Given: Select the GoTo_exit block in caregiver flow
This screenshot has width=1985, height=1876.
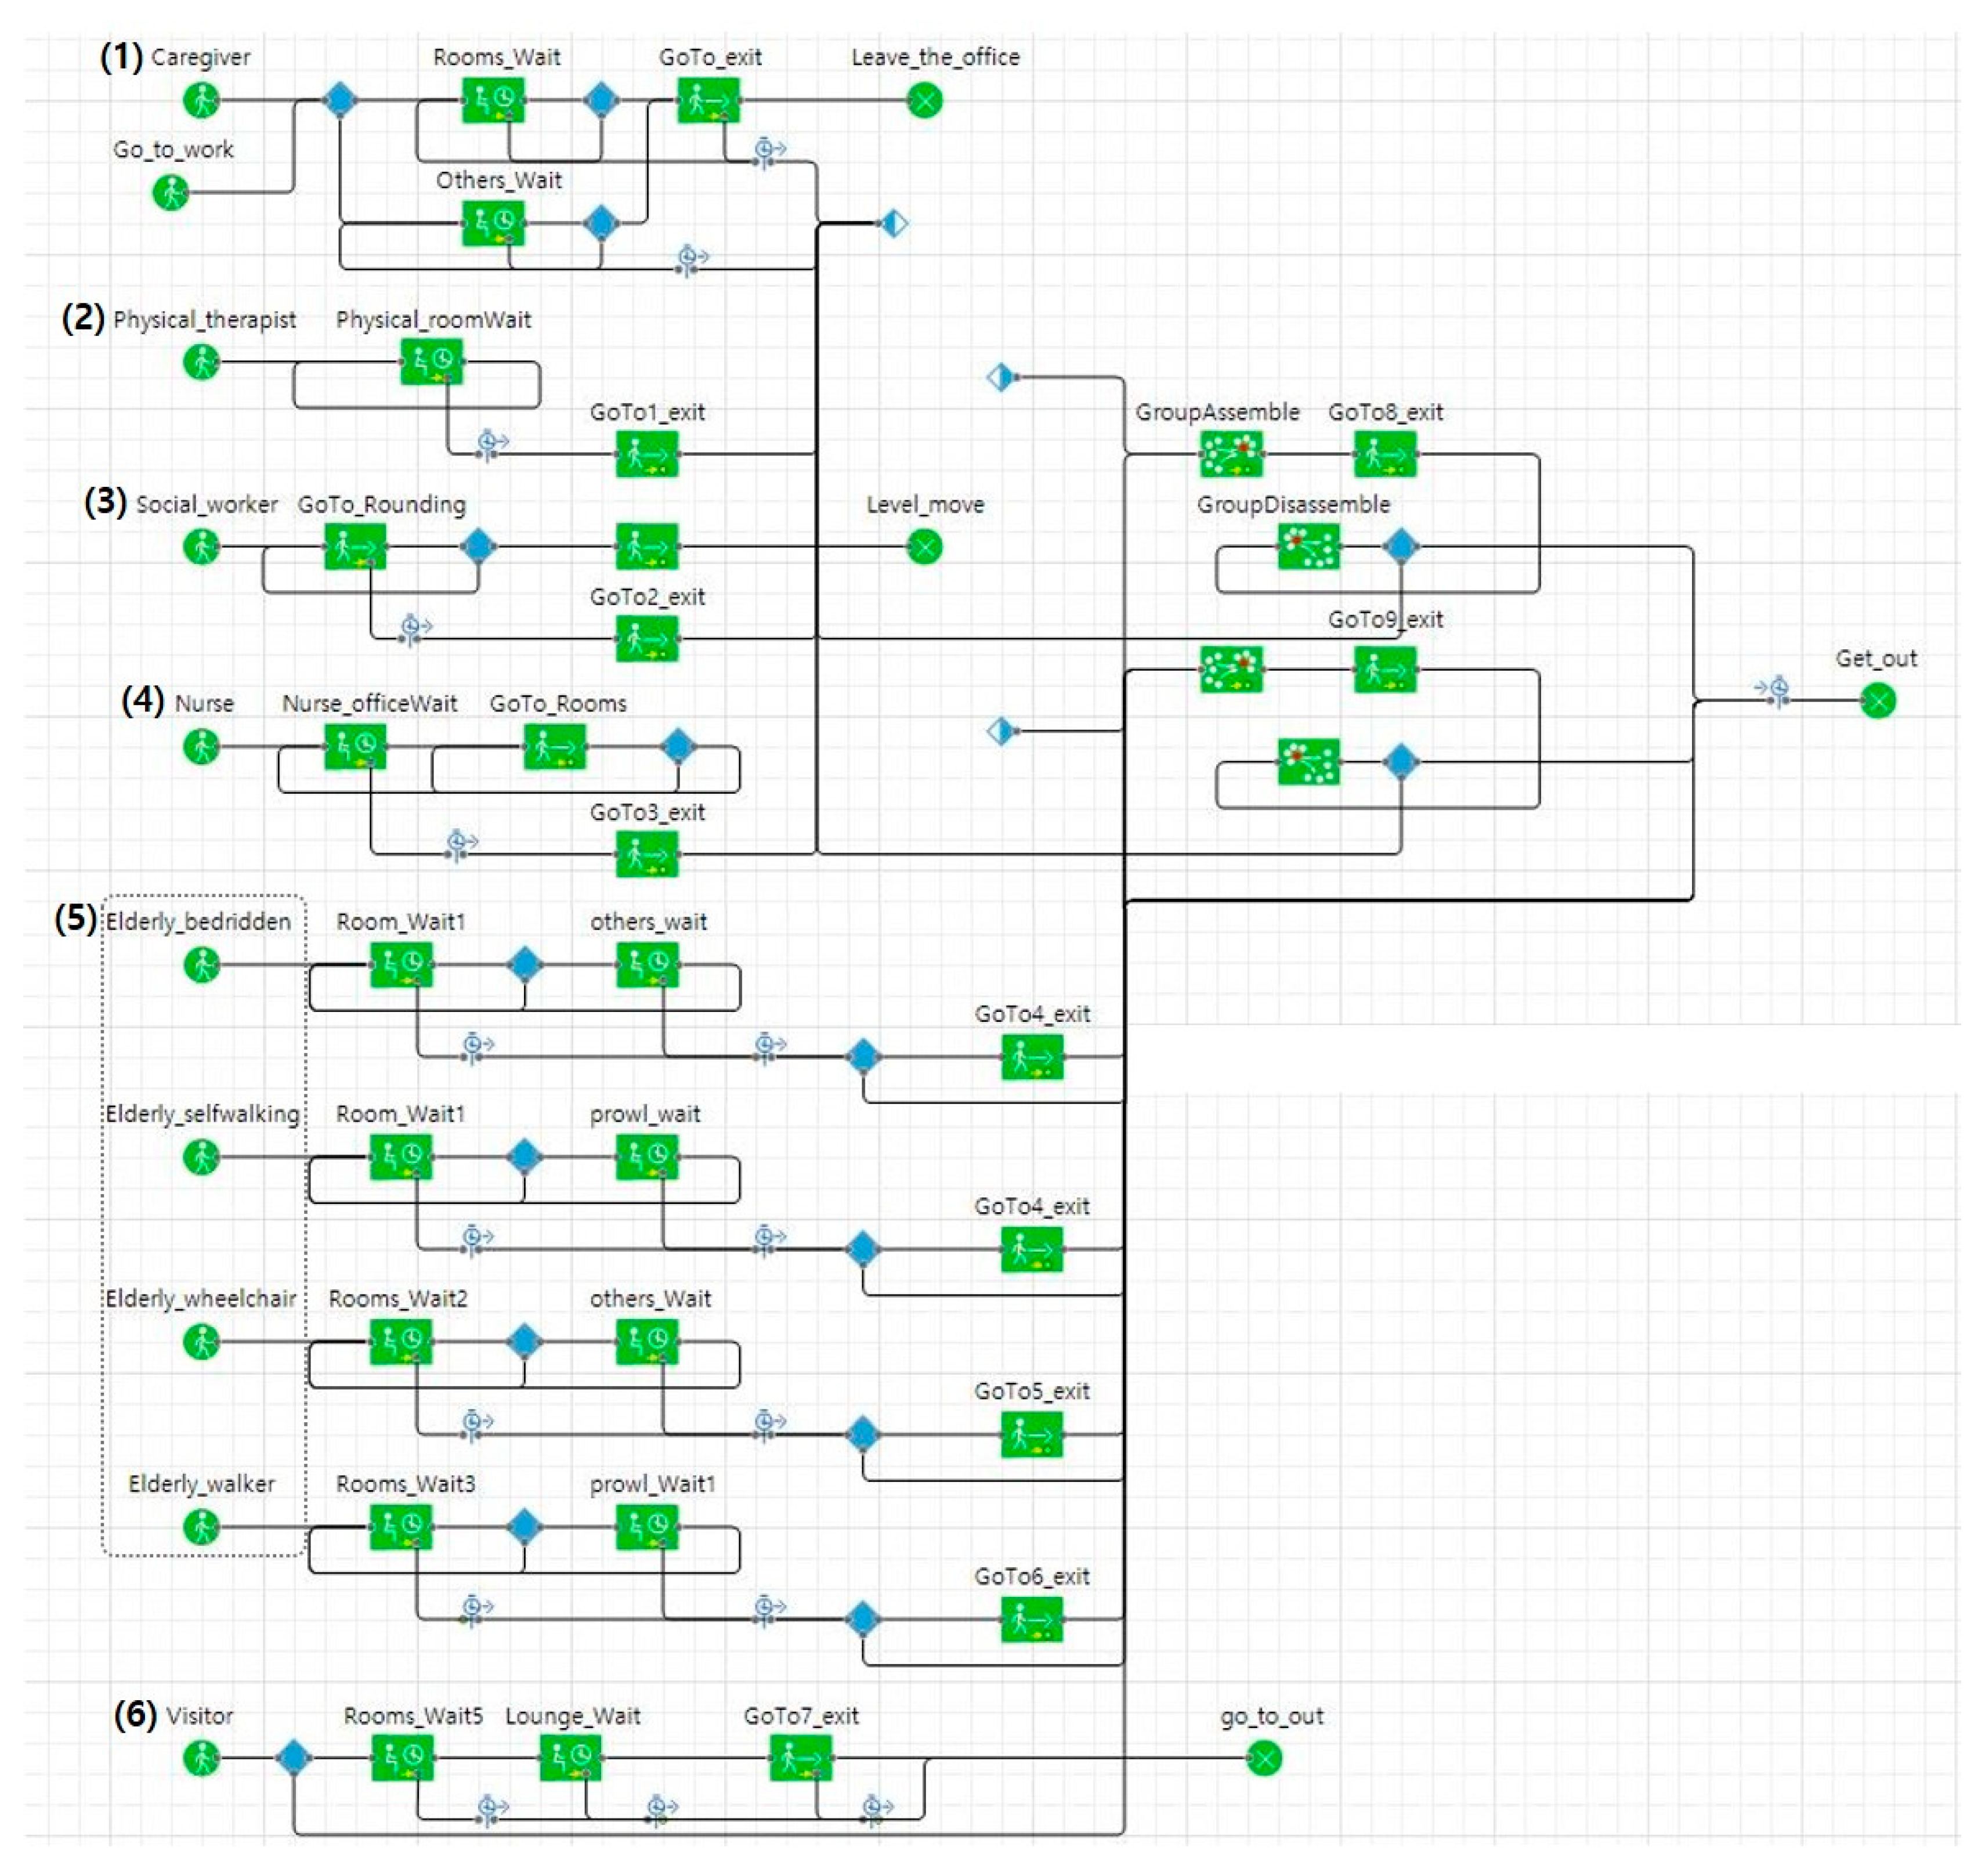Looking at the screenshot, I should click(708, 100).
